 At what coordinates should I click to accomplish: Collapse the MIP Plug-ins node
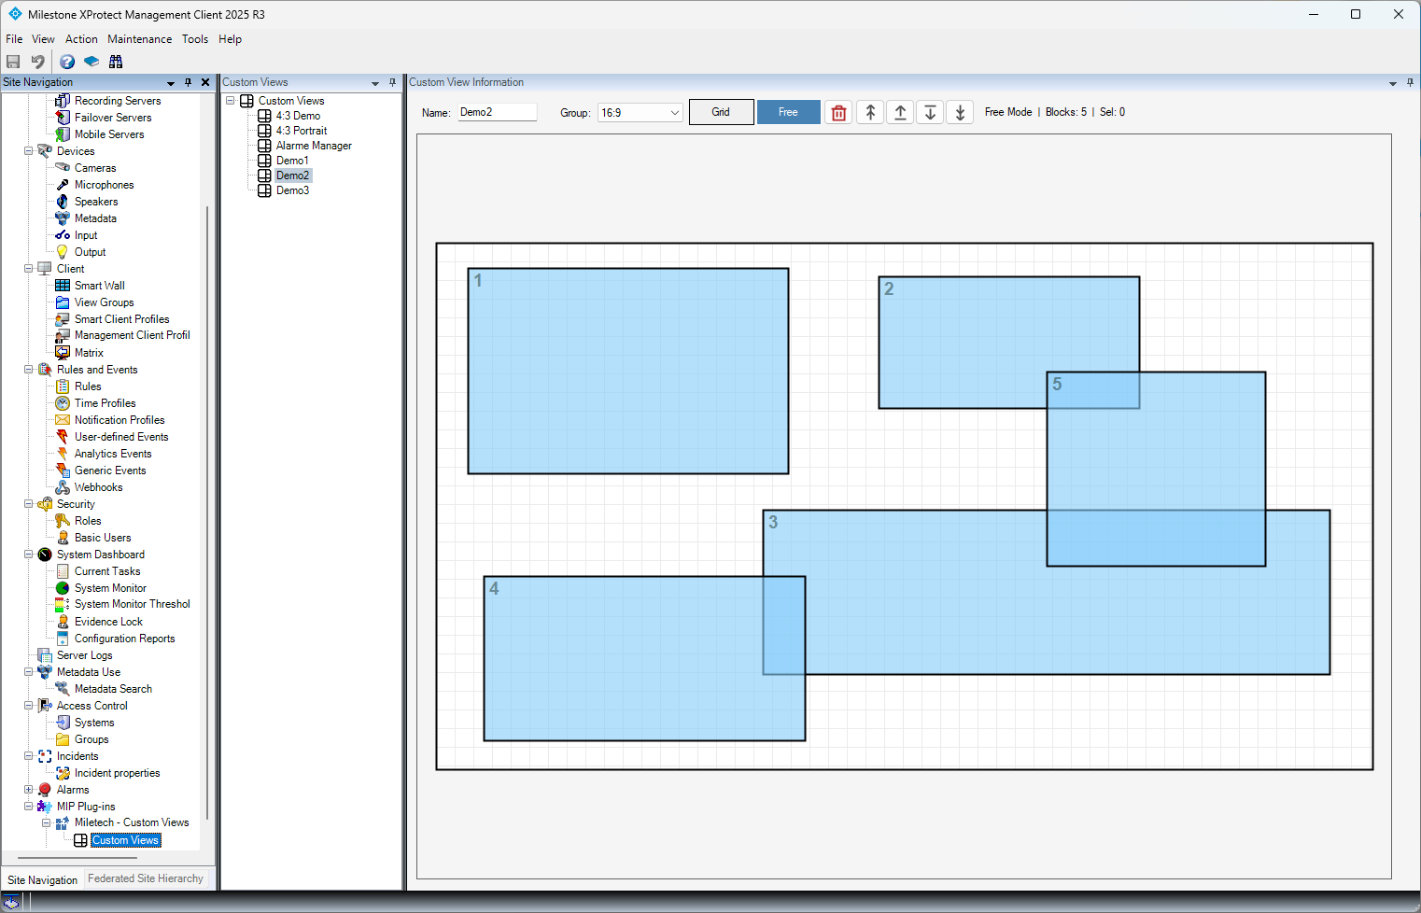[x=28, y=807]
